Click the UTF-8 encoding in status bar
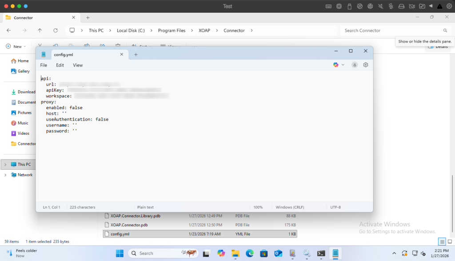Screen dimensions: 455x261 (x=335, y=207)
